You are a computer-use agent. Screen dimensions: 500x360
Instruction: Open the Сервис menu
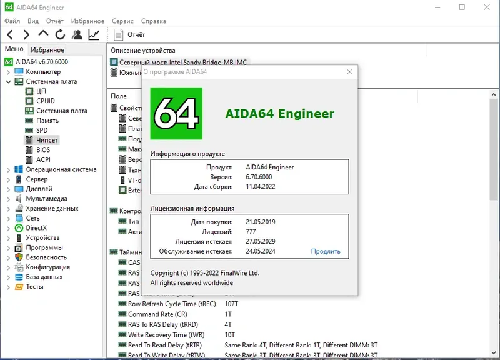122,21
